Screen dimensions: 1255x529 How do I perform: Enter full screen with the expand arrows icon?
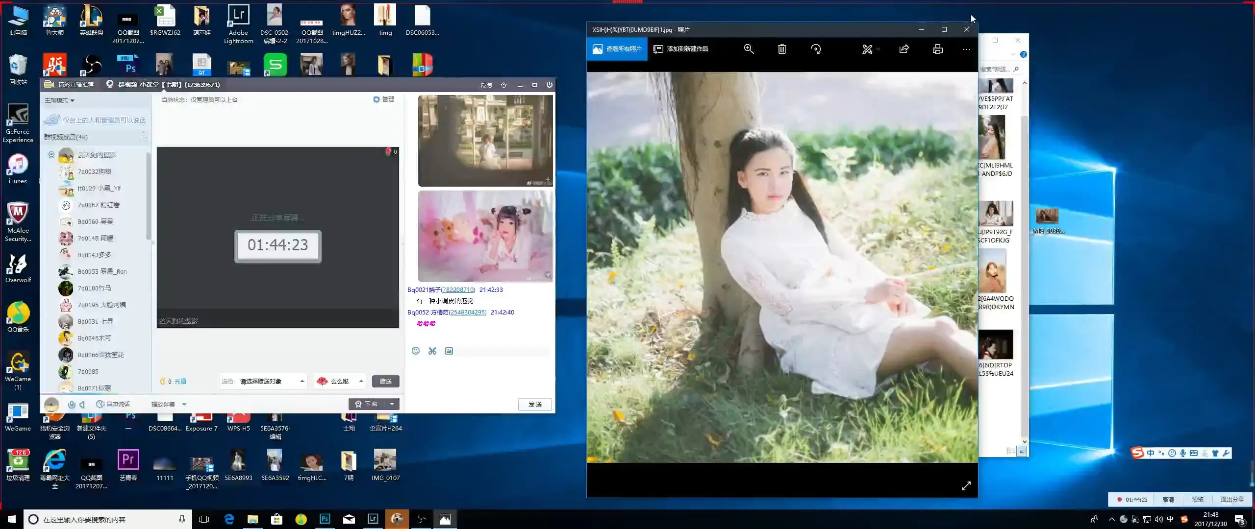(966, 486)
